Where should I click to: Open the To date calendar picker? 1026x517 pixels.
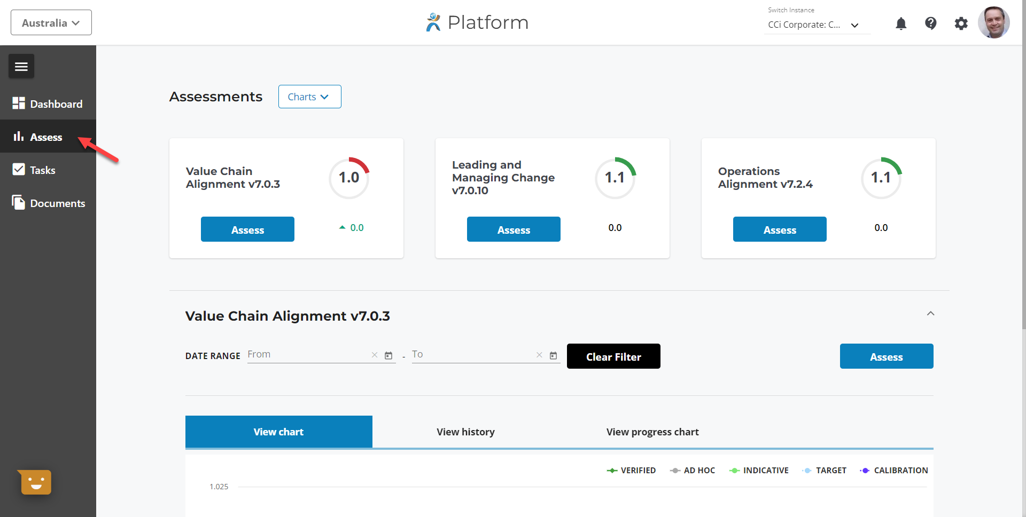point(553,355)
